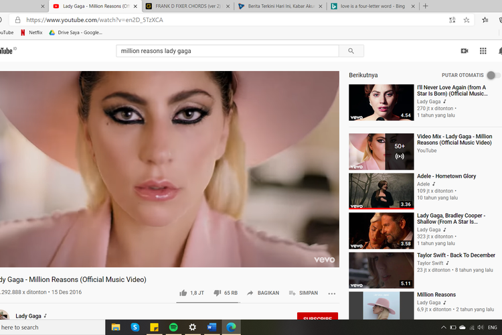The image size is (502, 335).
Task: Like the video with thumbs up
Action: [183, 293]
